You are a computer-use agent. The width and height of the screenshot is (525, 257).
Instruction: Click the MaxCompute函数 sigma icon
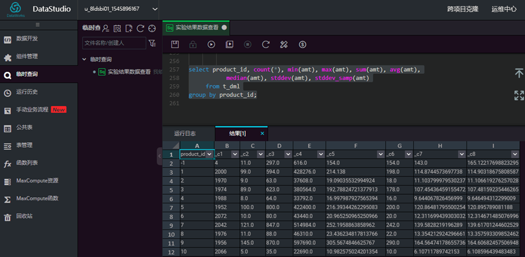coord(7,199)
